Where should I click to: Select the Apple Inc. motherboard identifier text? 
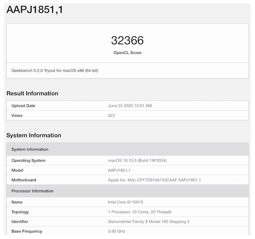pyautogui.click(x=154, y=180)
